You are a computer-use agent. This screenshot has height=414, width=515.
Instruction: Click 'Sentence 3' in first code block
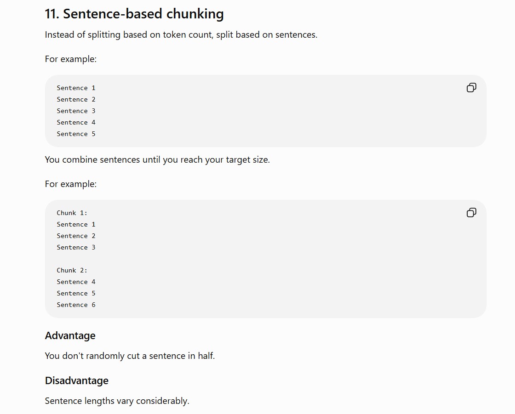76,111
